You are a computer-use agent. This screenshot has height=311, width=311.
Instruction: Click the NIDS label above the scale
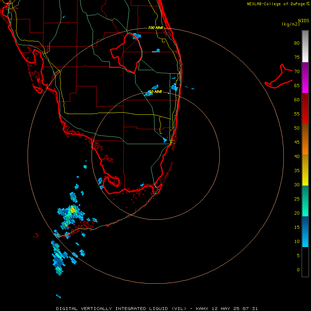(304, 20)
